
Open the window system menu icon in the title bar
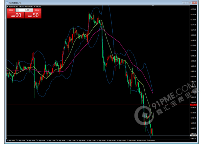point(7,2)
